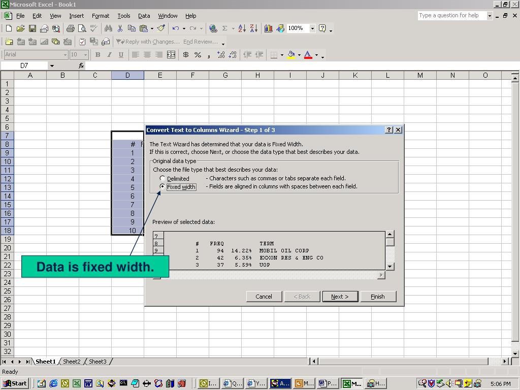Toggle Align Right formatting
The image size is (520, 390).
[159, 55]
